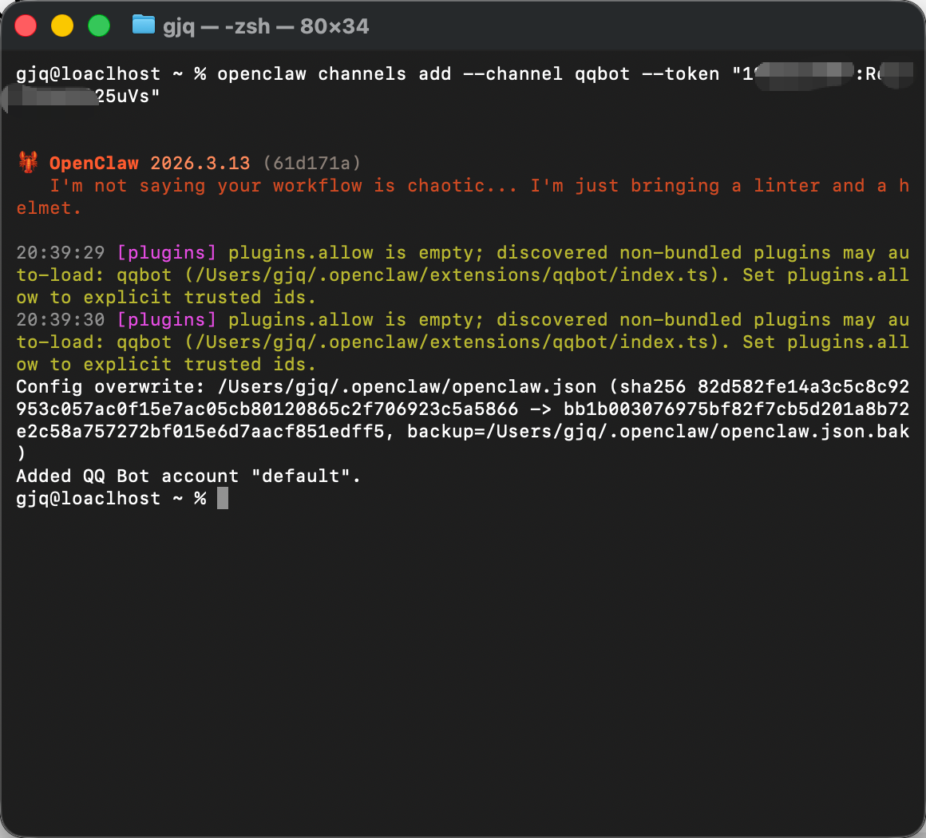
Task: Click the commit hash "(61d171a)"
Action: pos(312,163)
